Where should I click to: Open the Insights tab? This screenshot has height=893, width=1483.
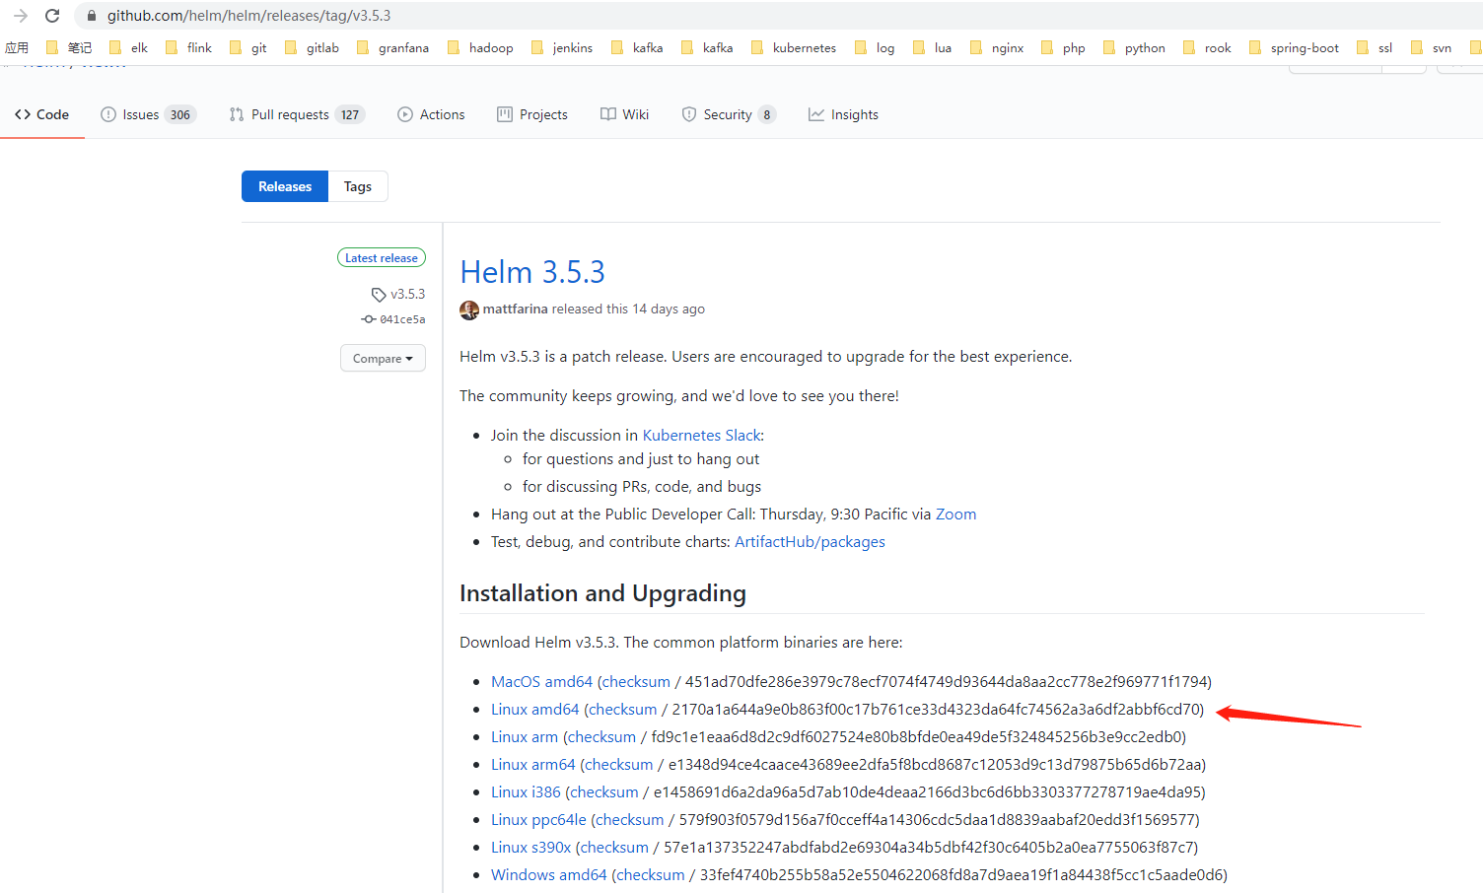[843, 114]
